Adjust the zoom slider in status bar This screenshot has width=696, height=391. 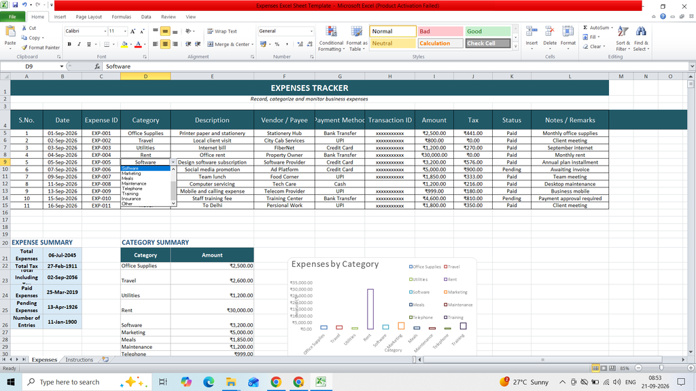tap(661, 368)
